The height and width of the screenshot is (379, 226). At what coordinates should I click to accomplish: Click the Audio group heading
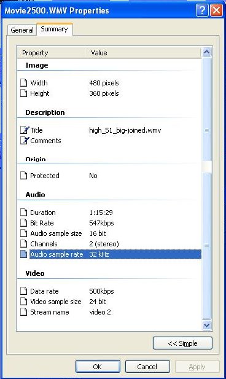coord(35,195)
